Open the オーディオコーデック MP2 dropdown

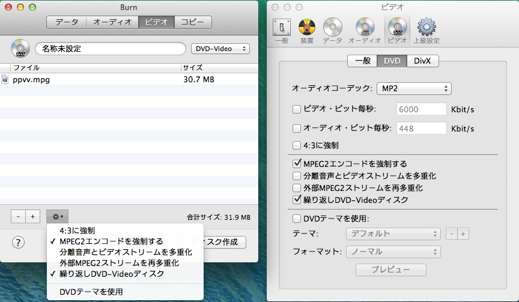click(414, 88)
